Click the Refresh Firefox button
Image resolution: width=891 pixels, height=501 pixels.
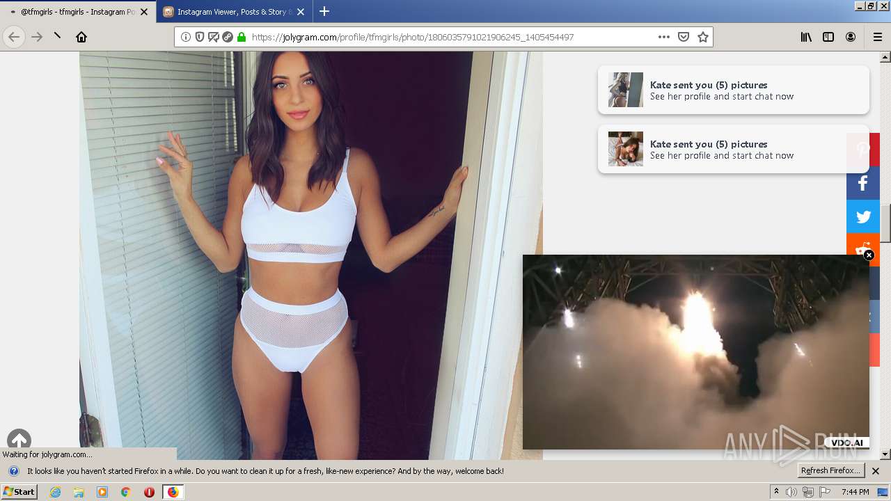point(831,470)
